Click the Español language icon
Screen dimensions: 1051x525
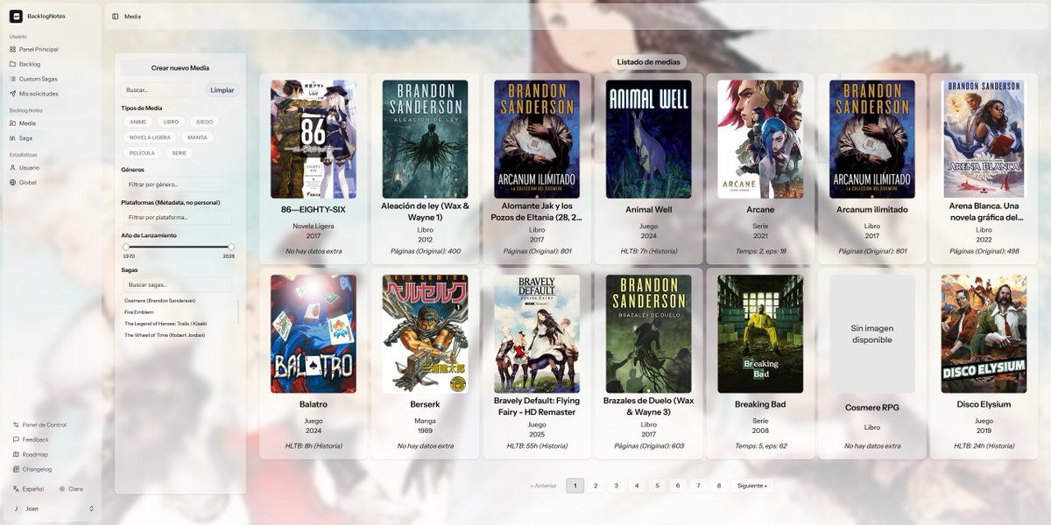point(16,489)
